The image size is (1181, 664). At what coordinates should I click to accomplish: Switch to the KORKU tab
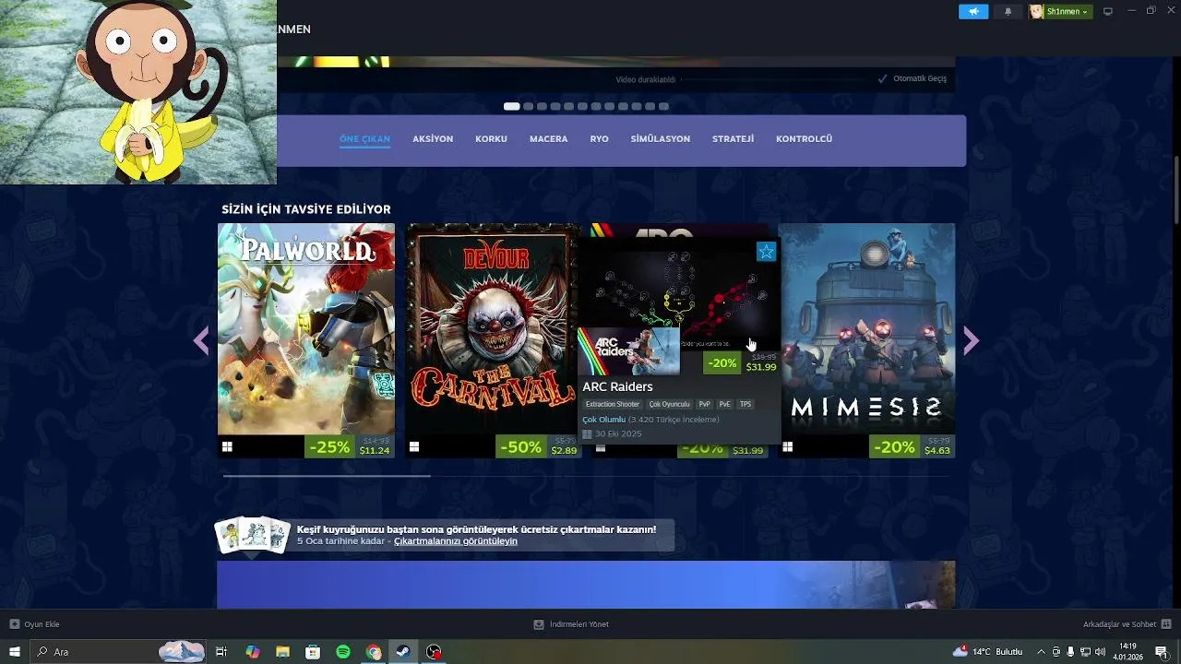[491, 138]
